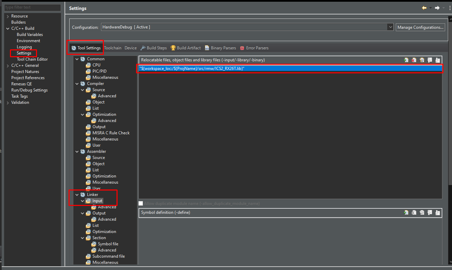452x270 pixels.
Task: Click the Manage Configurations button
Action: (420, 27)
